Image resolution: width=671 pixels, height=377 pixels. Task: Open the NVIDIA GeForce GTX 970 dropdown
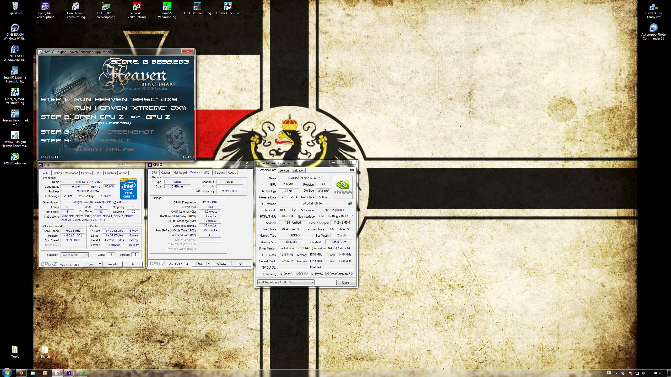286,282
